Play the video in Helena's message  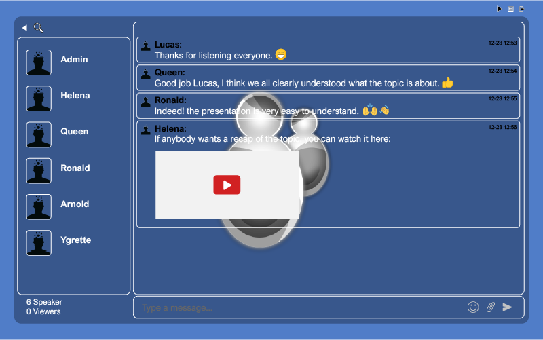[227, 185]
